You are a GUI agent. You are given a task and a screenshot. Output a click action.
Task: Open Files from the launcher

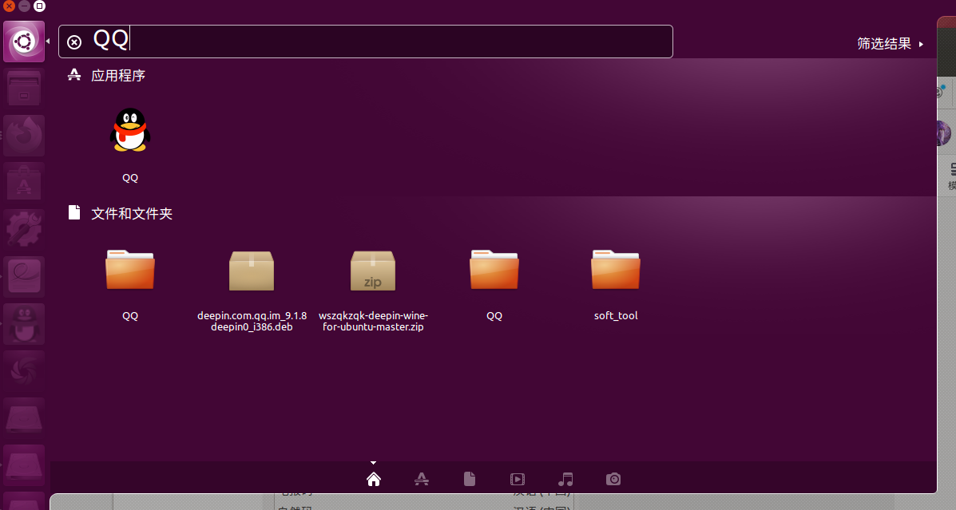pyautogui.click(x=24, y=89)
